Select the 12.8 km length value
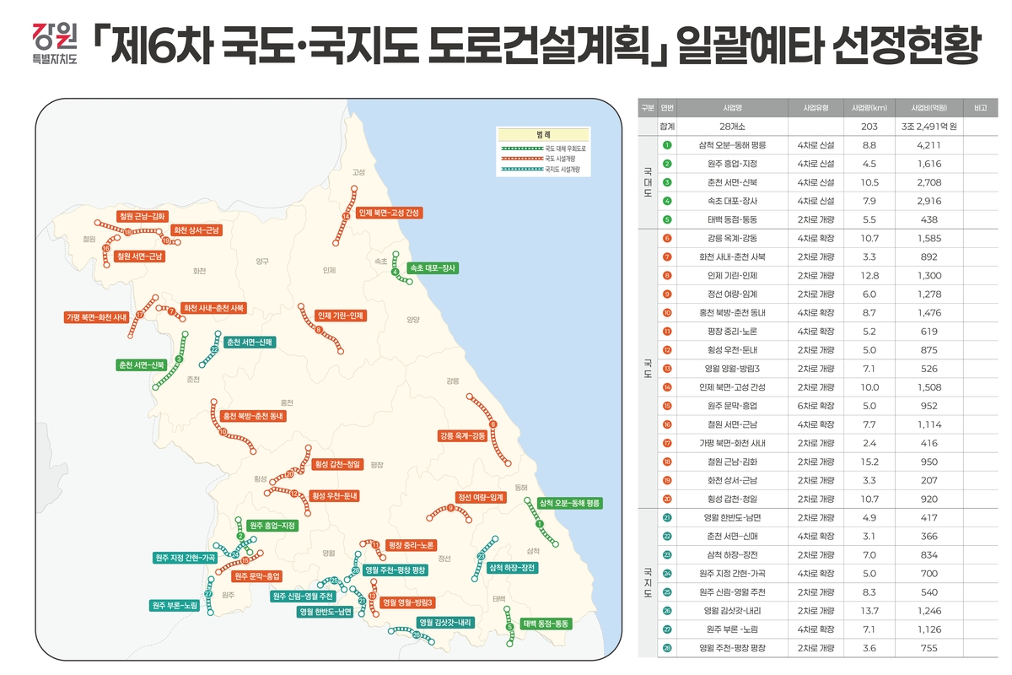 click(x=869, y=276)
